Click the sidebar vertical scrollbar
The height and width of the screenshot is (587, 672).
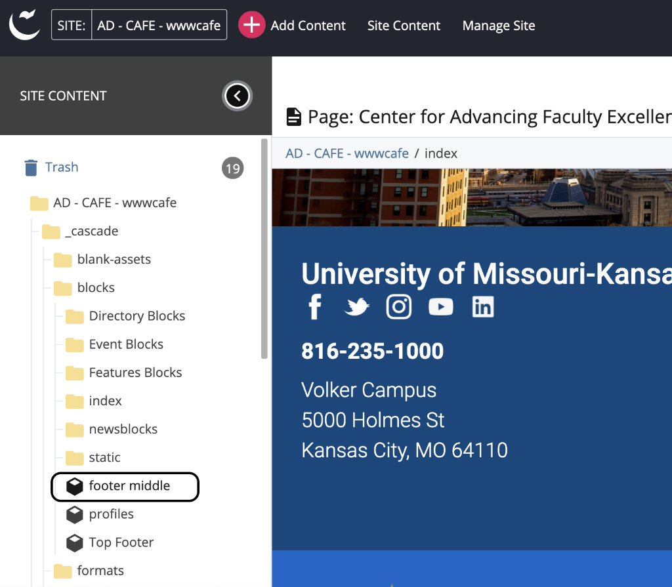pos(264,249)
